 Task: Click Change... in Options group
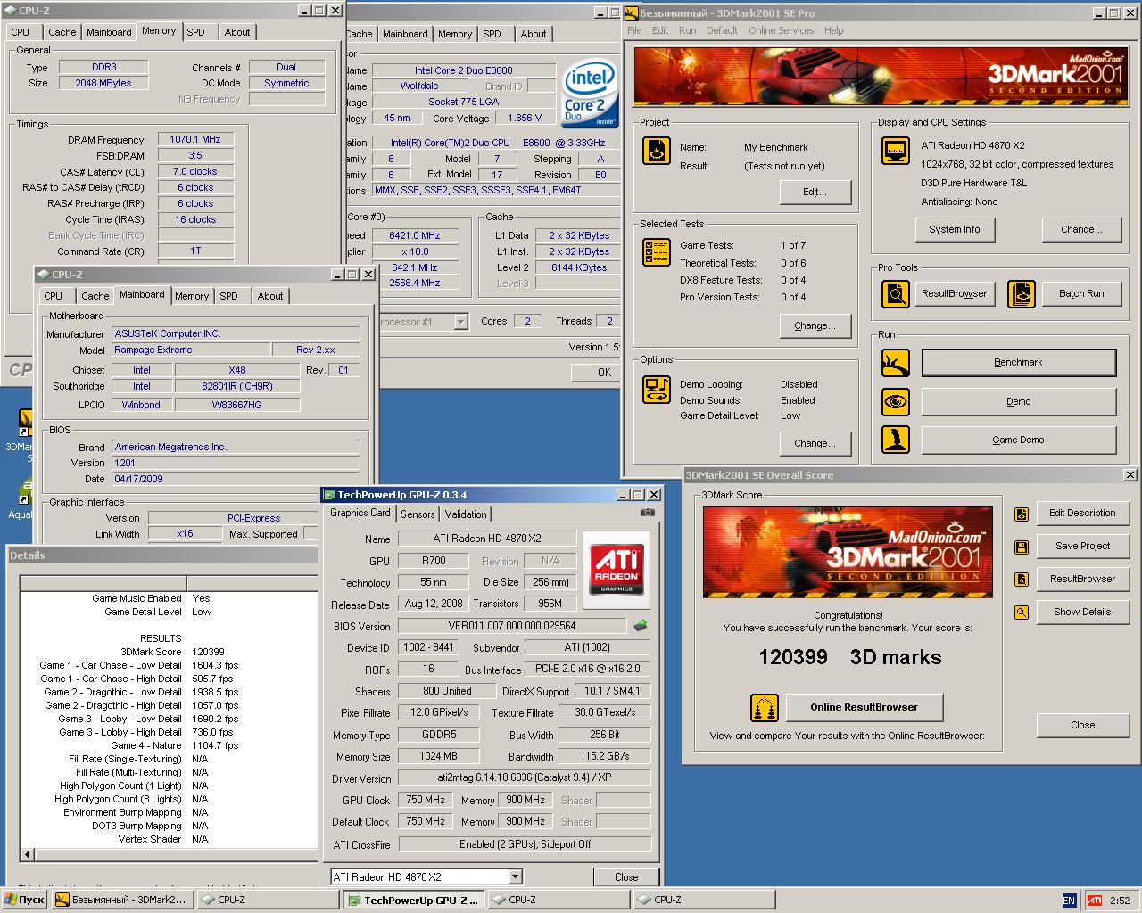click(815, 444)
